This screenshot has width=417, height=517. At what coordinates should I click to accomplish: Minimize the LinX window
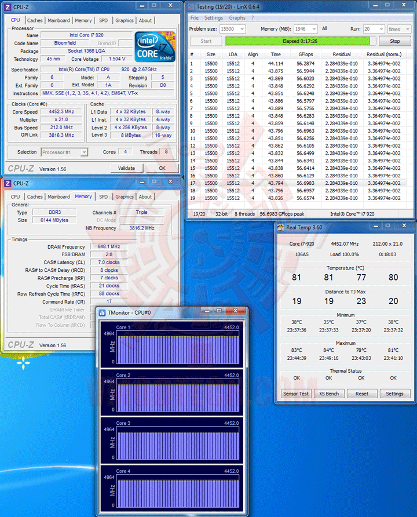375,5
